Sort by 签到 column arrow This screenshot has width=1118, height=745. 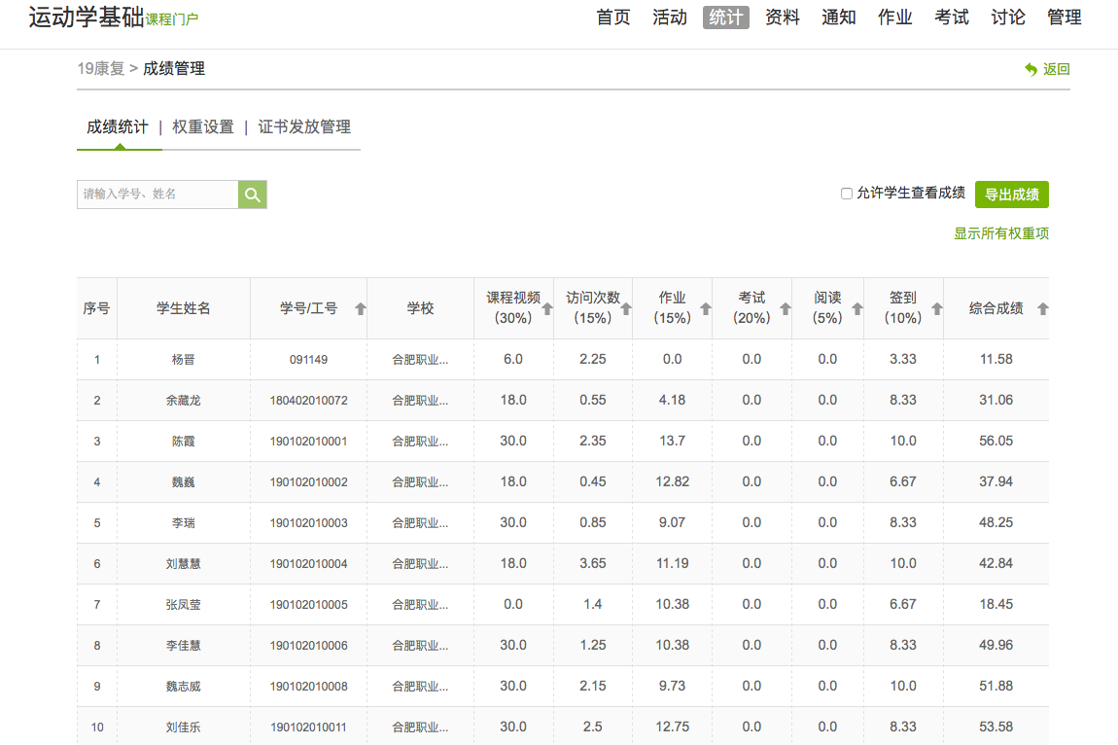pyautogui.click(x=937, y=309)
